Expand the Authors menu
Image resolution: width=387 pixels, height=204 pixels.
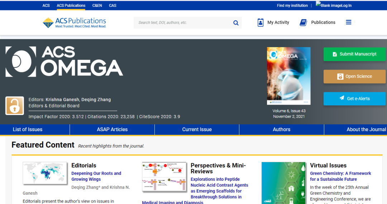coord(282,129)
